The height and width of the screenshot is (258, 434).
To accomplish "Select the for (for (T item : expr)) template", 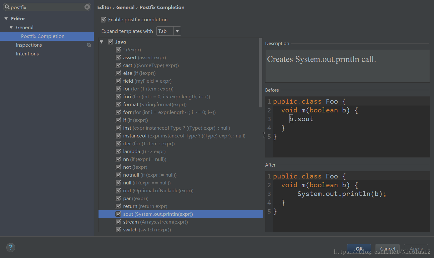I will tap(180, 89).
